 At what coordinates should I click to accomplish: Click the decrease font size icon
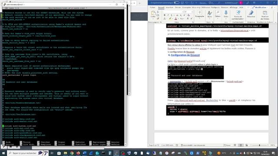pyautogui.click(x=192, y=19)
